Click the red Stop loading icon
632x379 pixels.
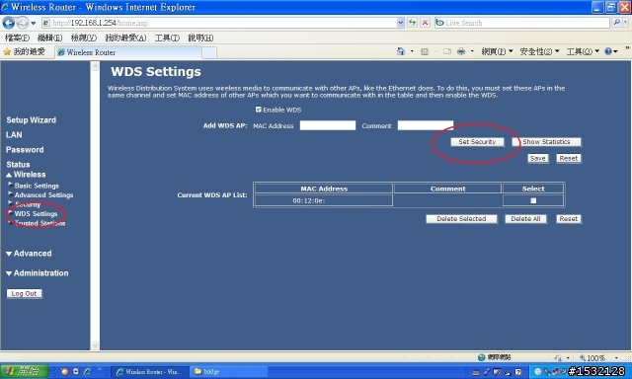point(425,23)
